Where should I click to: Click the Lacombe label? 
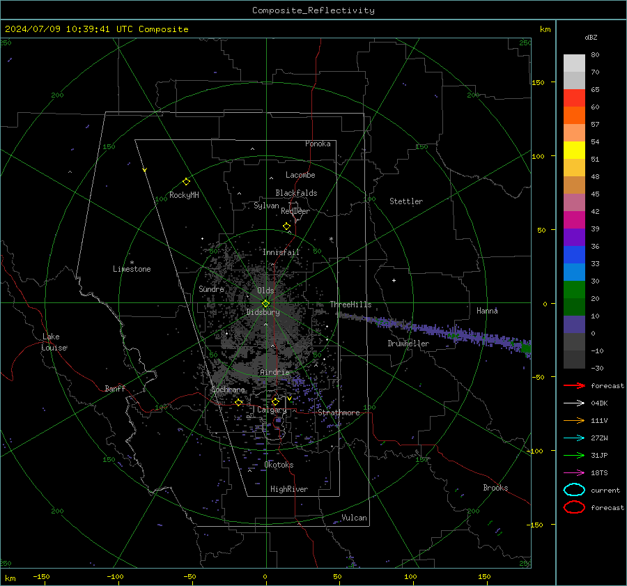300,175
